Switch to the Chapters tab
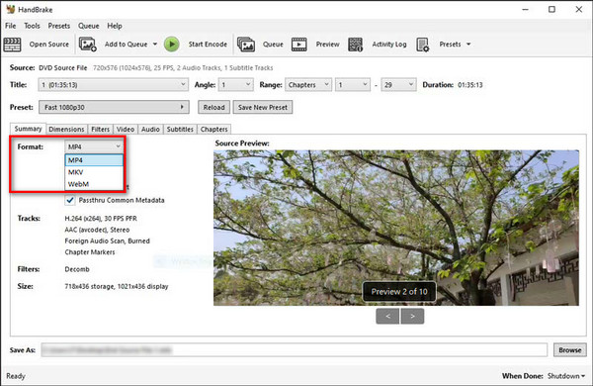Viewport: 593px width, 386px height. point(214,130)
